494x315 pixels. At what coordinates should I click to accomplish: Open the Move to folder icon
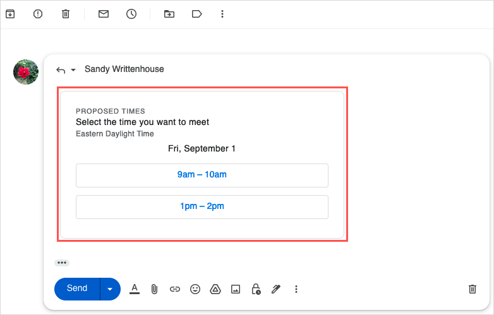pyautogui.click(x=169, y=14)
